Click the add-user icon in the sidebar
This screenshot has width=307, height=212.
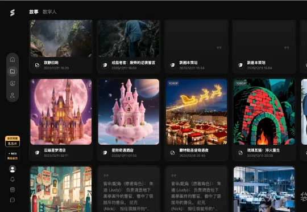(x=13, y=95)
